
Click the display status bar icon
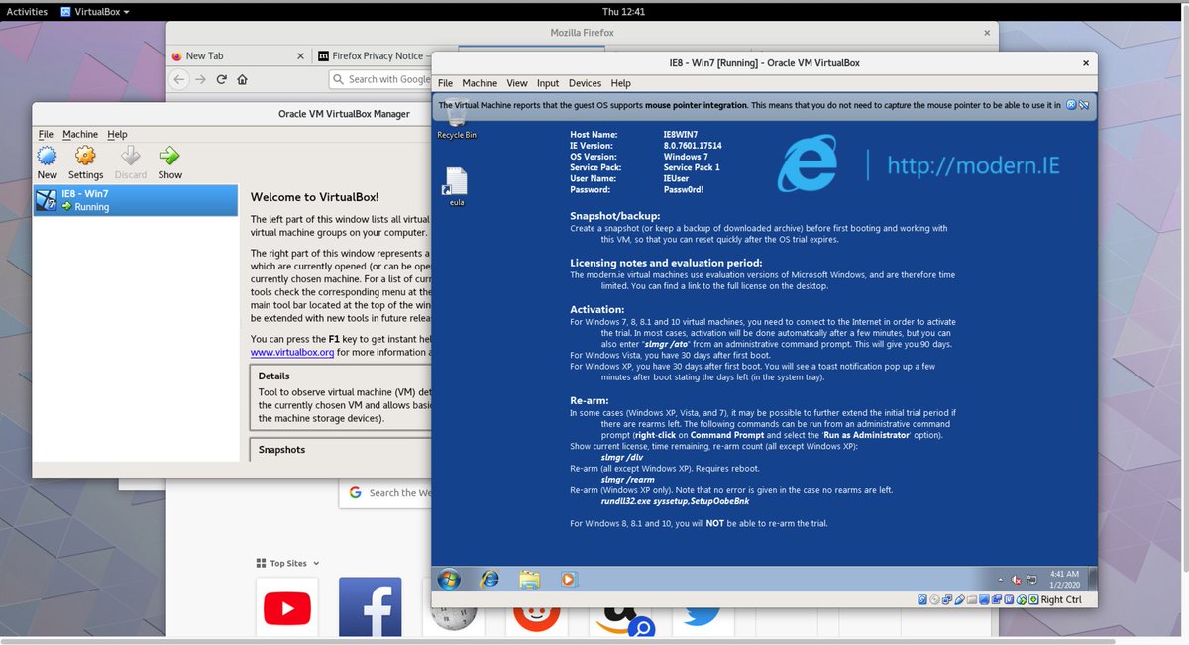[x=984, y=599]
